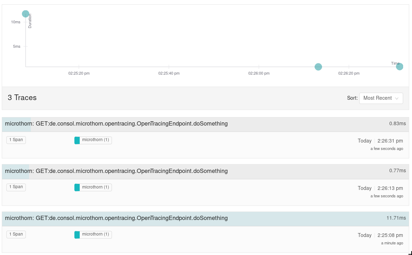Click the Today 2:26:31 pm timestamp
The height and width of the screenshot is (255, 412).
point(380,141)
